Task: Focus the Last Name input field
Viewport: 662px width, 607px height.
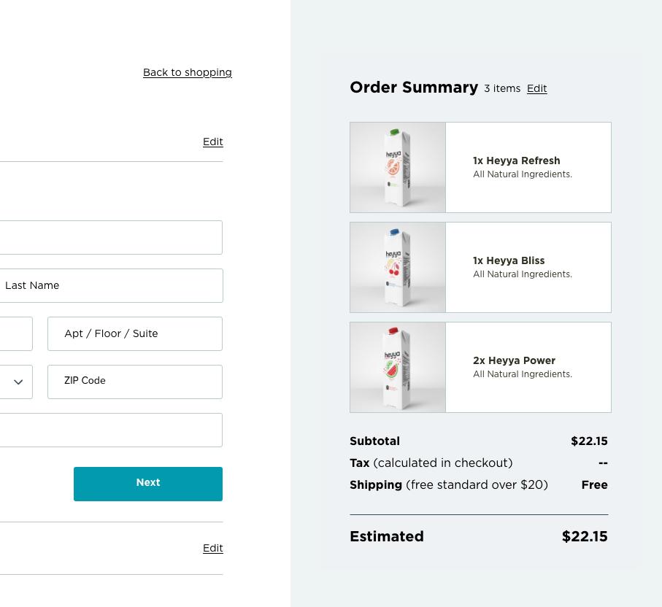Action: pos(111,286)
